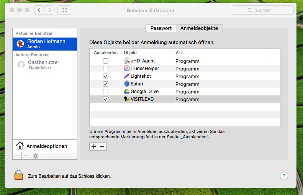
Task: Click the VISITLEAD app icon
Action: 126,99
